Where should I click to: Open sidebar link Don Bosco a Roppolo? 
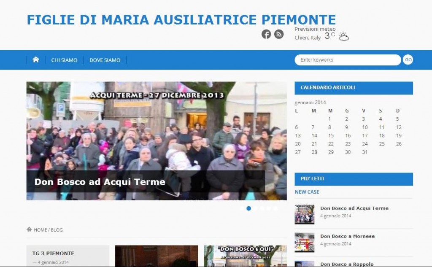(347, 264)
